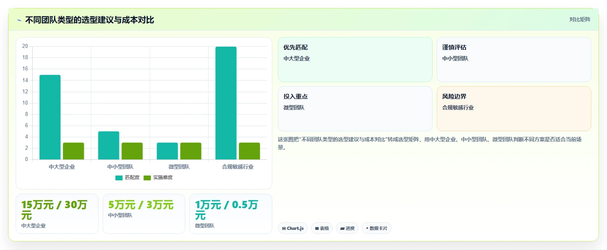Click the 中大型企业 匹配度 bar
607x250 pixels.
[50, 117]
